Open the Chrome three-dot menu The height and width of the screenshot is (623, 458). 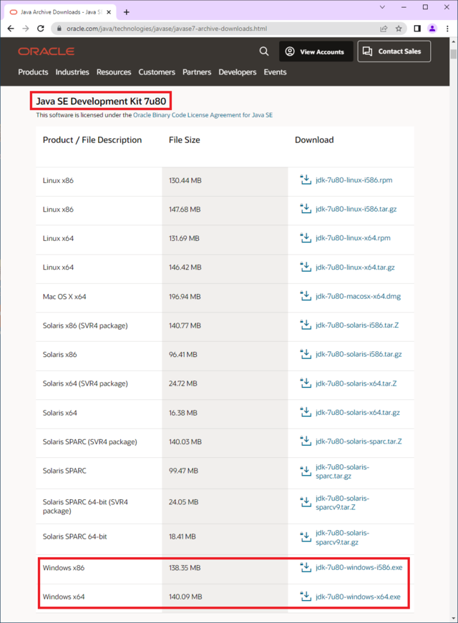[x=448, y=29]
